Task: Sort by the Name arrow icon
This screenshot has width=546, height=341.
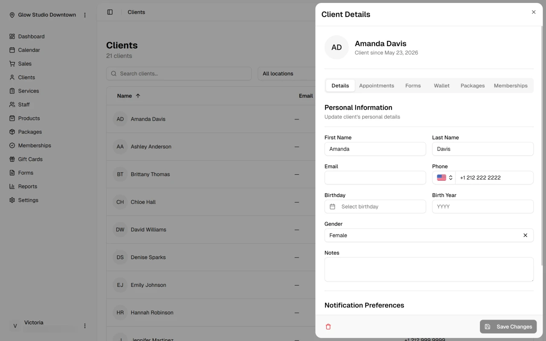Action: pyautogui.click(x=138, y=96)
